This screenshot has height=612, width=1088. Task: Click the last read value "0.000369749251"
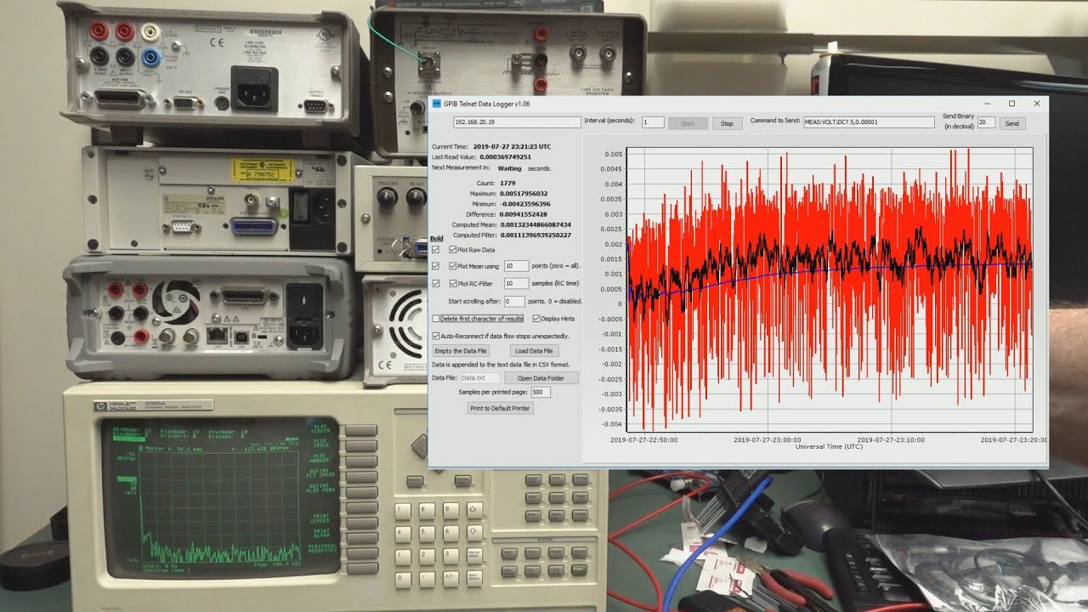coord(505,157)
